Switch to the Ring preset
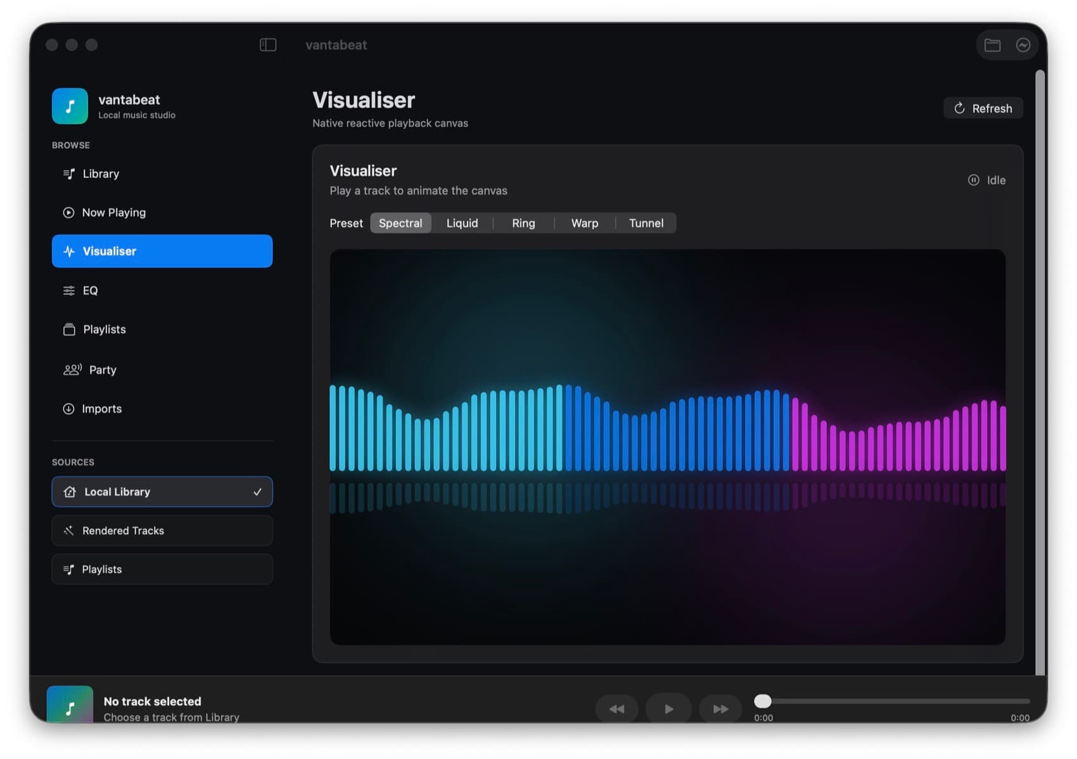Image resolution: width=1077 pixels, height=759 pixels. (523, 223)
